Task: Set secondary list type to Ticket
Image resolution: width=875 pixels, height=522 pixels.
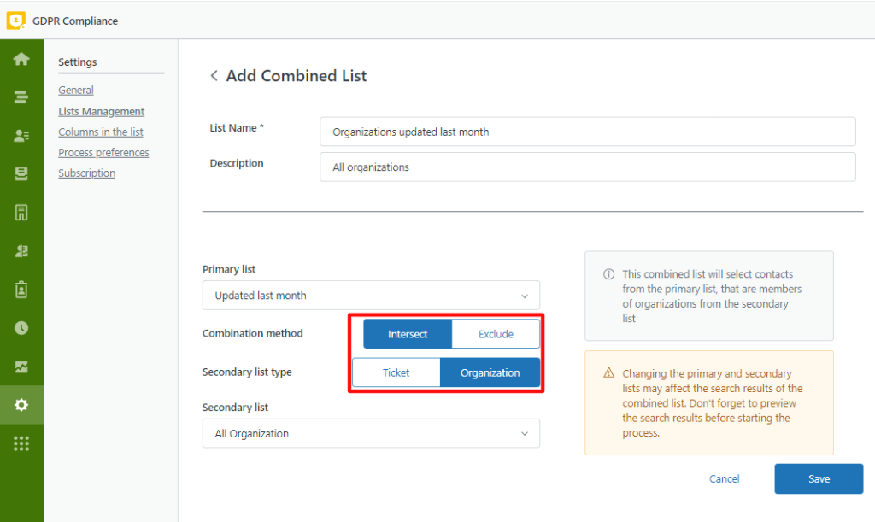Action: pos(396,372)
